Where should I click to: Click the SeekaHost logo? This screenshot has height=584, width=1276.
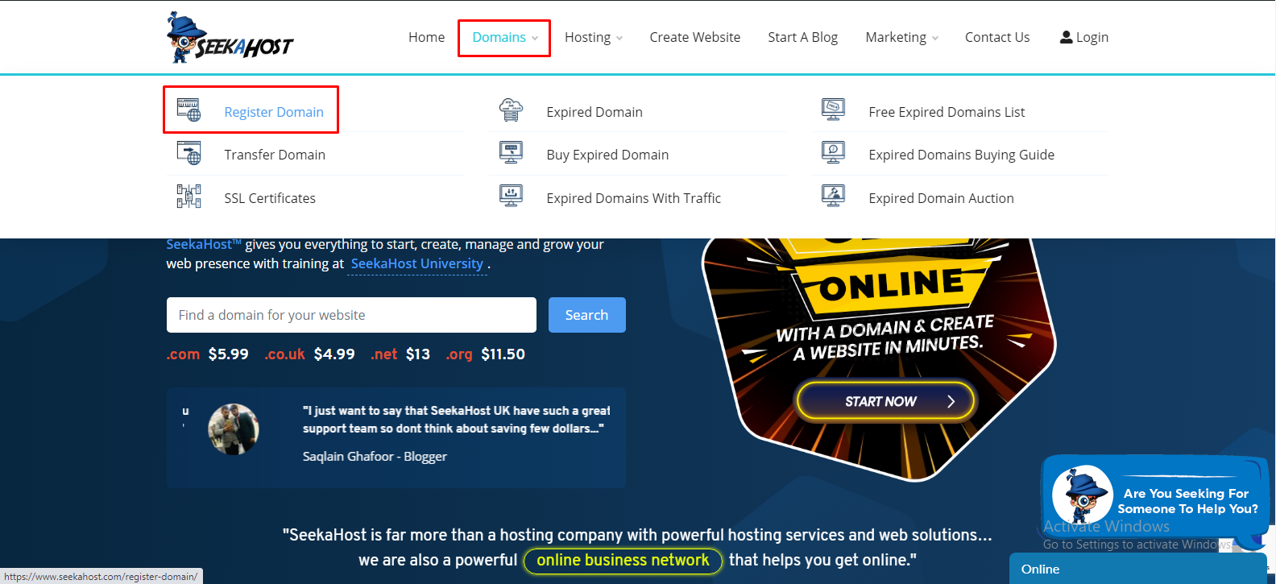tap(230, 37)
